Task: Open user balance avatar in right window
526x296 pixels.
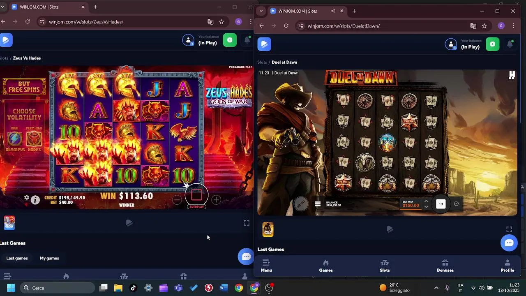Action: (x=451, y=44)
